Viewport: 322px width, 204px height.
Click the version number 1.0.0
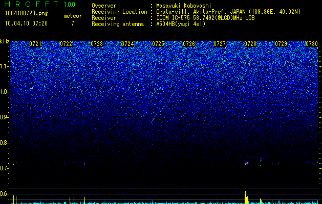click(69, 5)
